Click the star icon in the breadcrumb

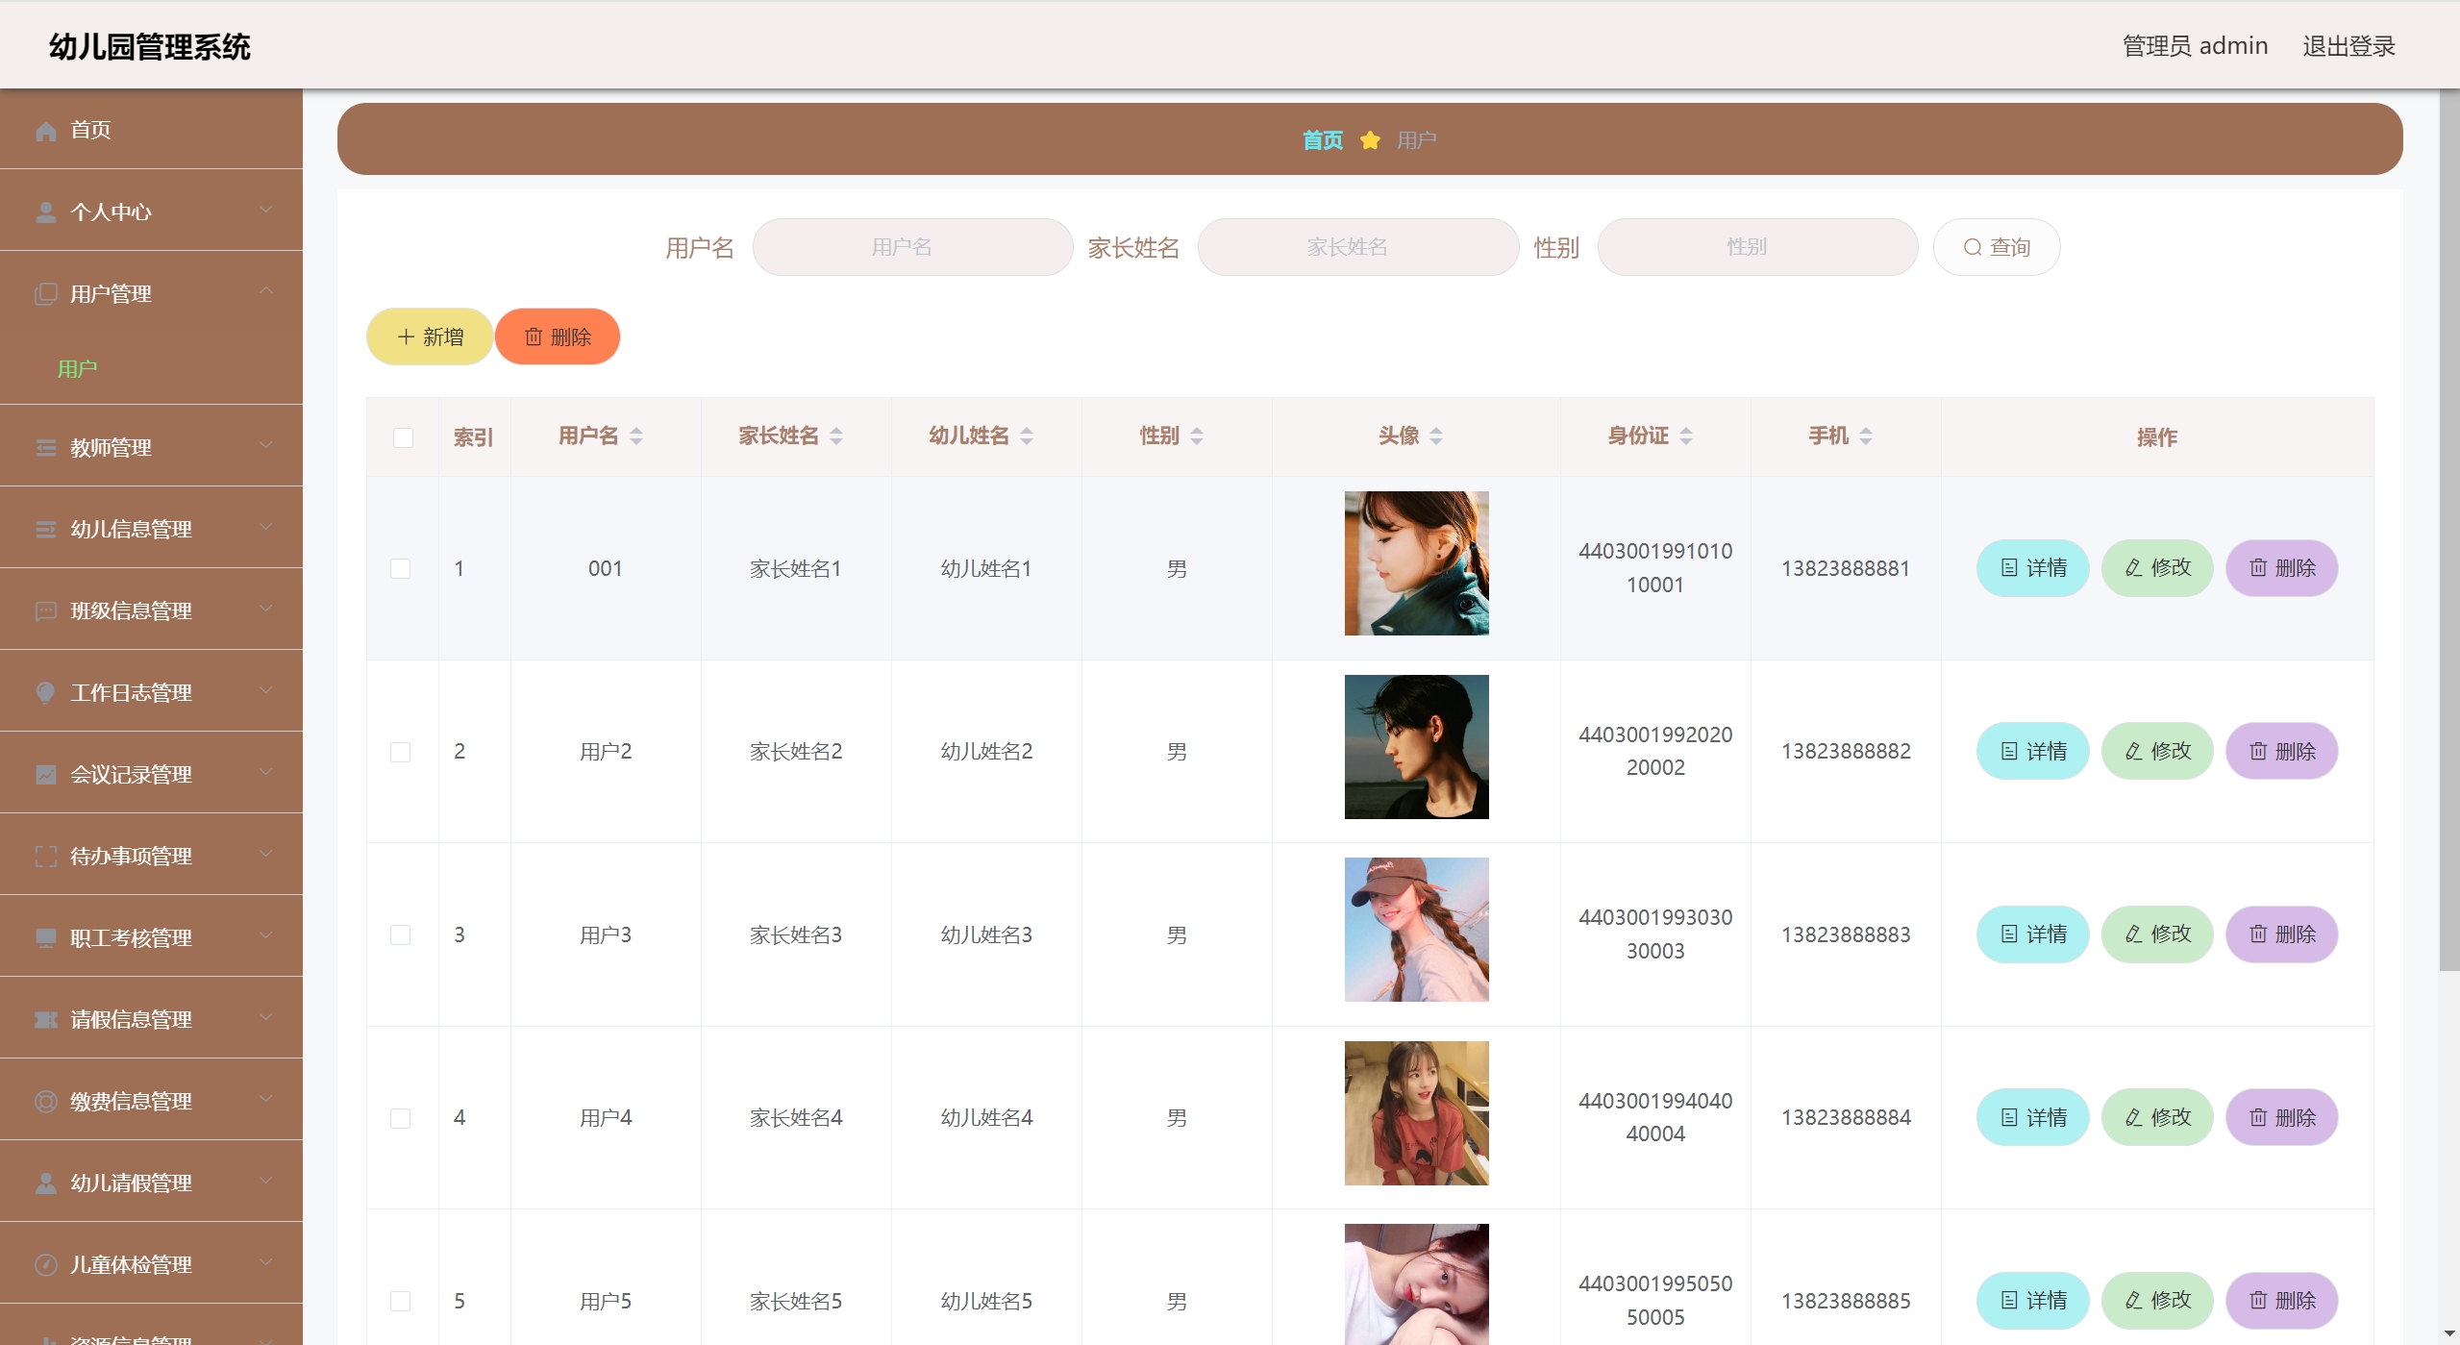(x=1370, y=141)
